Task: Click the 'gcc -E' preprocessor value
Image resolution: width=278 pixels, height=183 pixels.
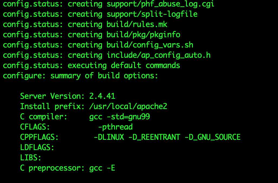Action: 102,168
